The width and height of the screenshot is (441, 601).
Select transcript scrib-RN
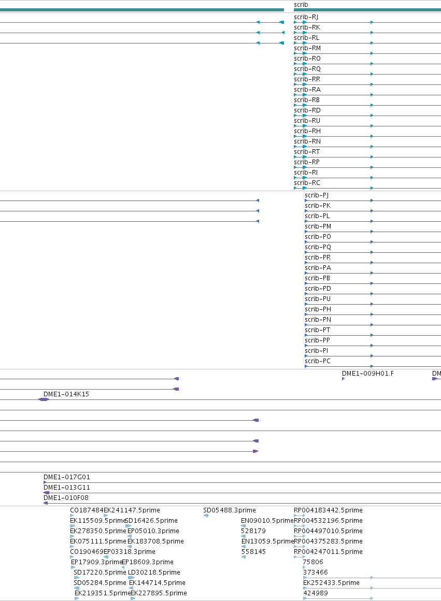307,141
